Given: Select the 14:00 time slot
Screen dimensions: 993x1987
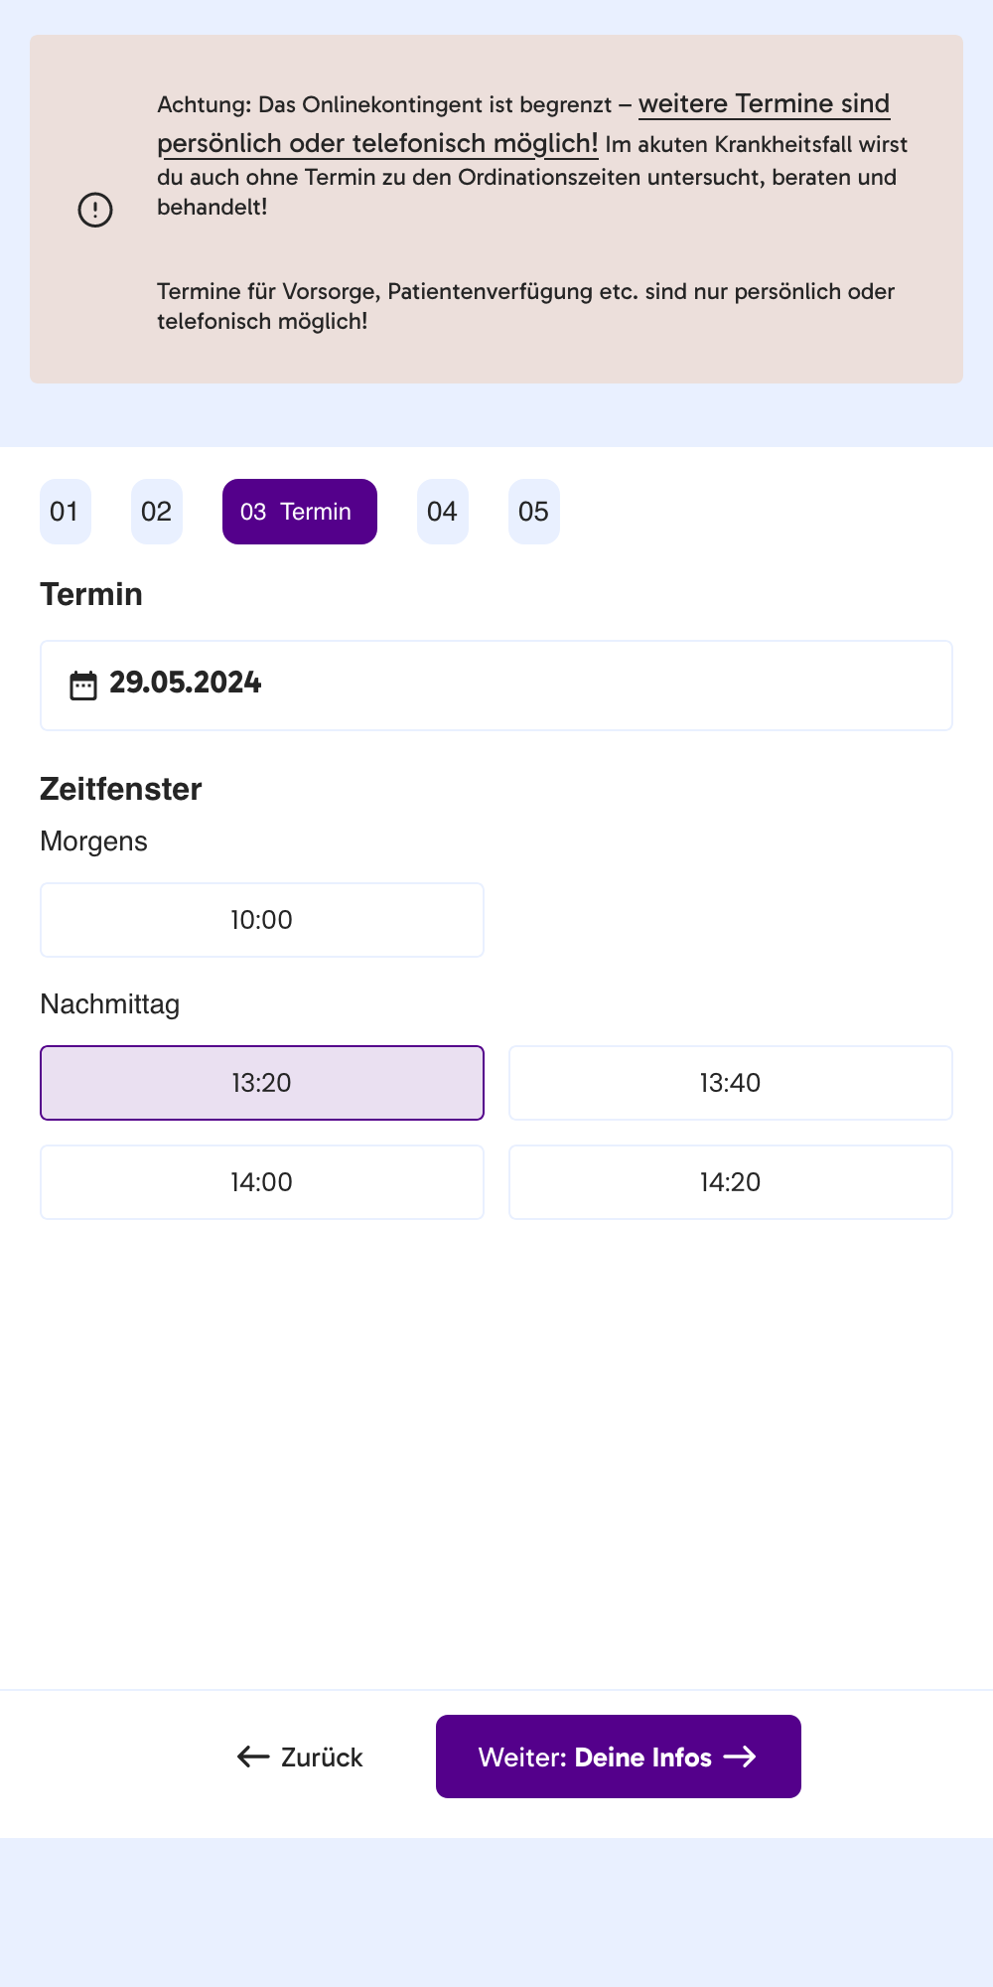Looking at the screenshot, I should pos(262,1182).
